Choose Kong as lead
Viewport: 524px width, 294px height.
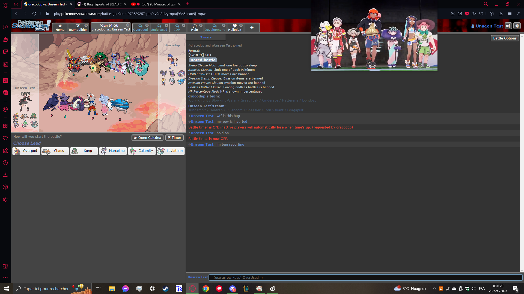pos(84,151)
